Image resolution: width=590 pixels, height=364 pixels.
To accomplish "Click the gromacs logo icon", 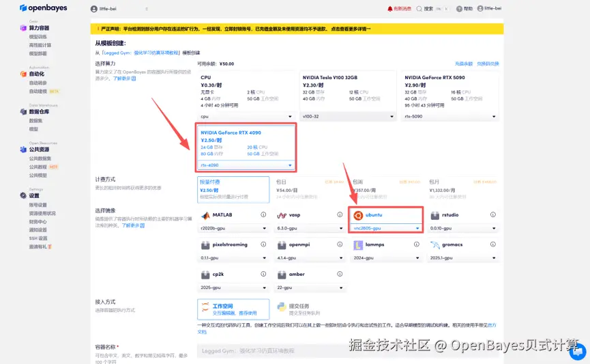I will pos(435,245).
